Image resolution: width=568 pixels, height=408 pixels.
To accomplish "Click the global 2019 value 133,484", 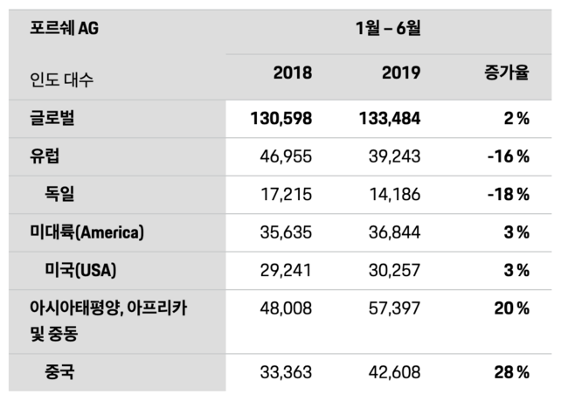I will click(389, 119).
